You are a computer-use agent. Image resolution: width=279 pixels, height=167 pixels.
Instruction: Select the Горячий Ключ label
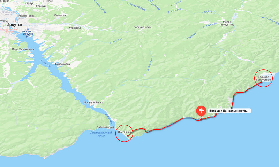(x=142, y=27)
